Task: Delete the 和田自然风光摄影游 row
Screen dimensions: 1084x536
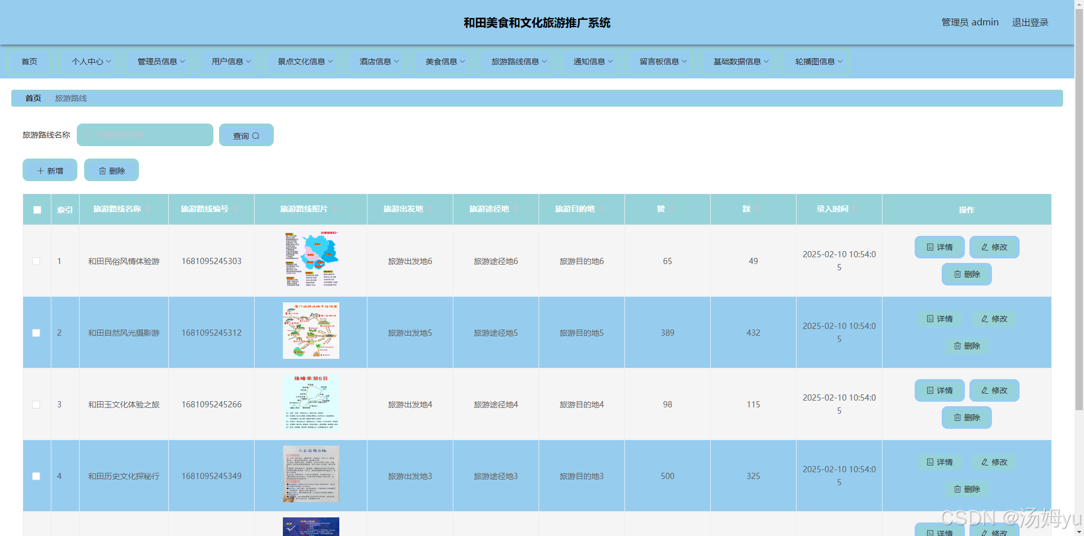Action: (x=967, y=346)
